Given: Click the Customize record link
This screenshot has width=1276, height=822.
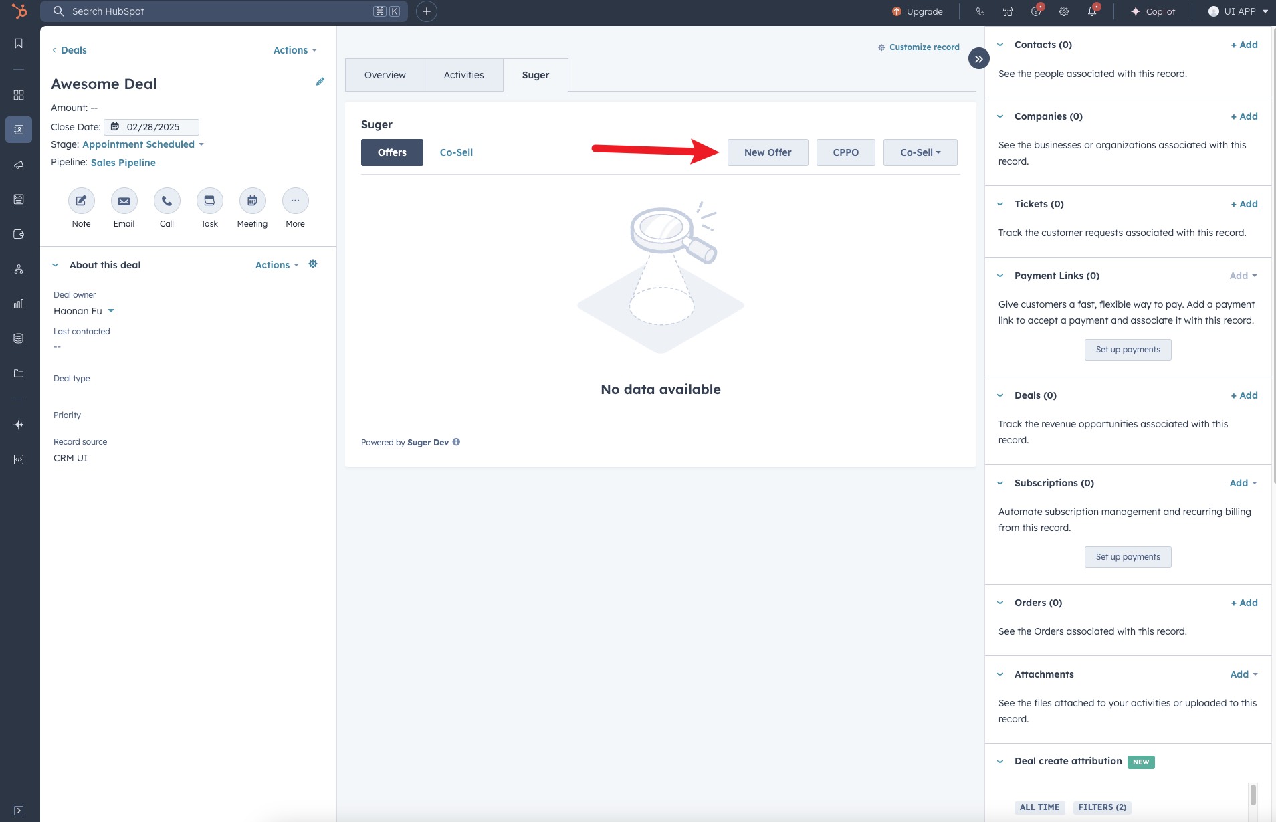Looking at the screenshot, I should [919, 47].
